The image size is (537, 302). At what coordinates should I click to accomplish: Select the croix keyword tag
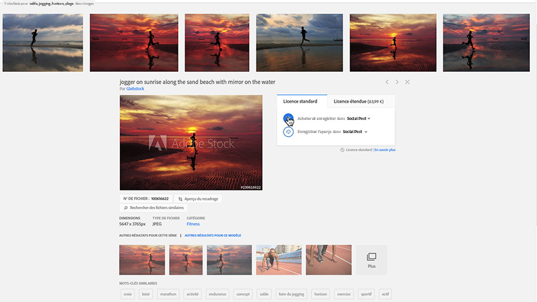click(128, 294)
